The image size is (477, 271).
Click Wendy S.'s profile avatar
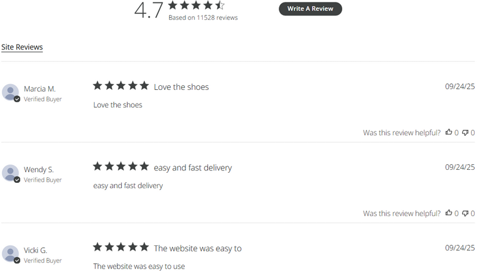(11, 173)
